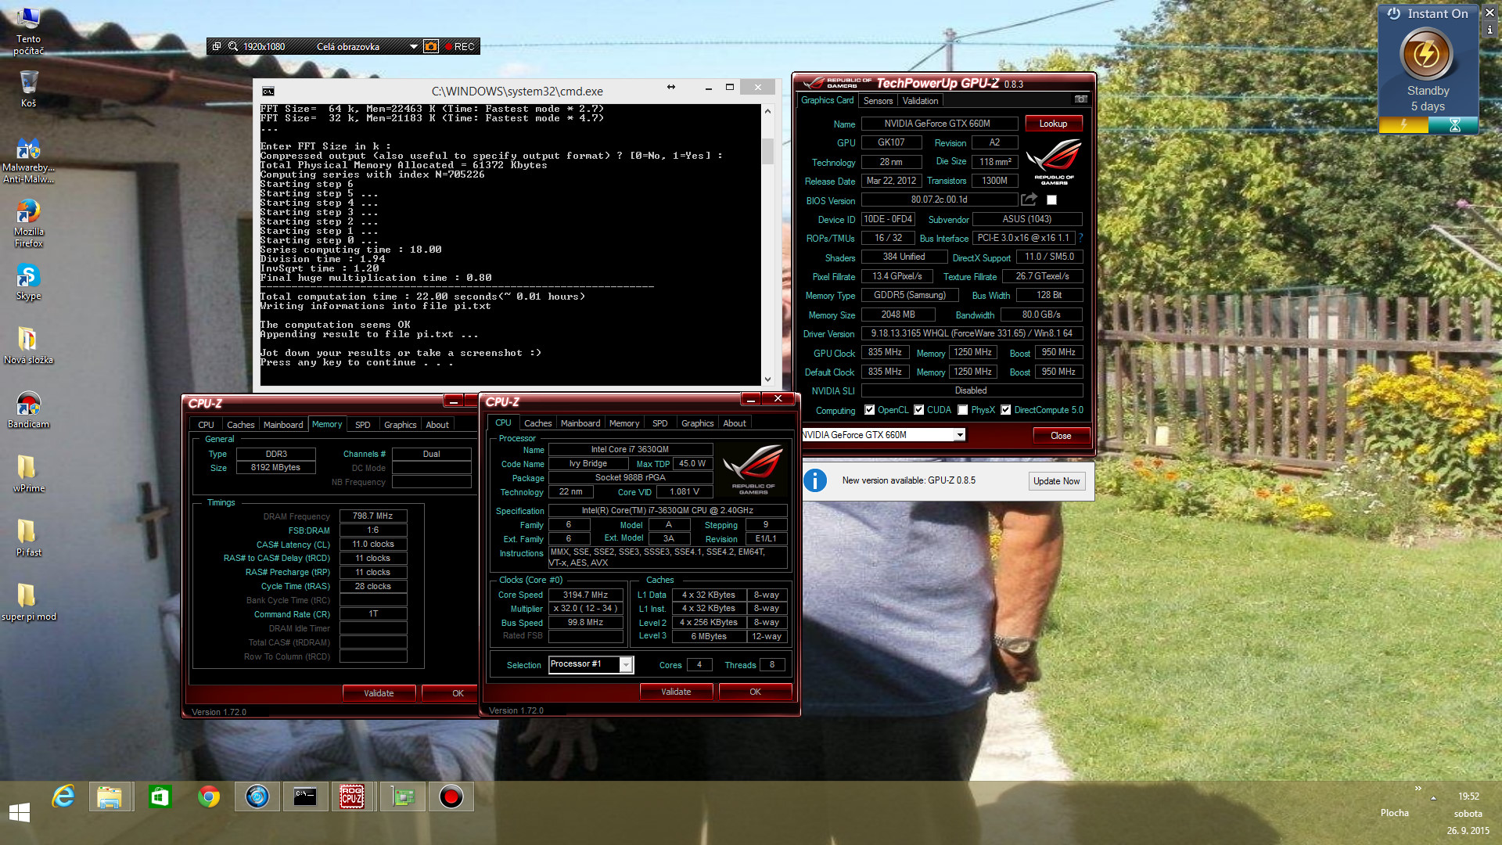This screenshot has width=1502, height=845.
Task: Expand Plocha toolbar chevron on taskbar
Action: tap(1418, 789)
